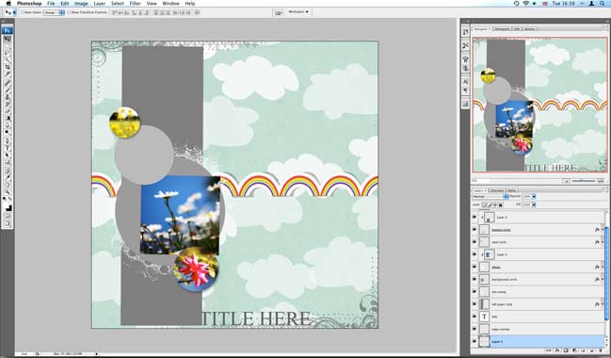Select the Zoom tool in the toolbox

(8, 191)
